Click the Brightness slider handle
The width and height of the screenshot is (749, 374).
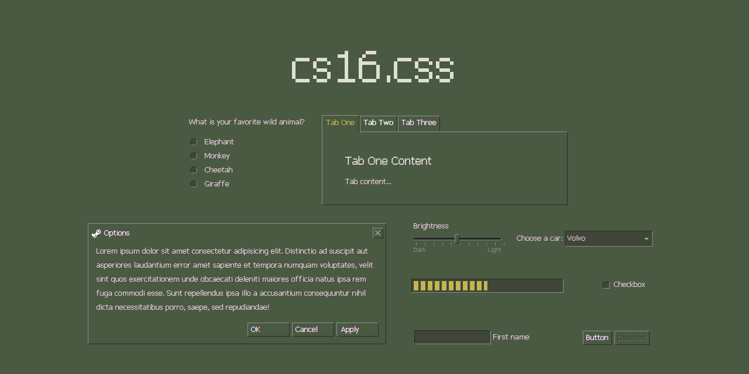tap(457, 238)
